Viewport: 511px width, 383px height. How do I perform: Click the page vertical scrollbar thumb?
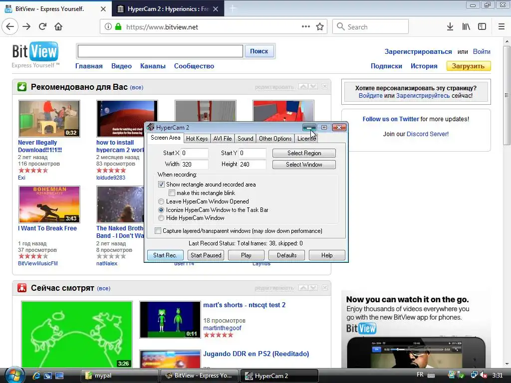point(507,95)
